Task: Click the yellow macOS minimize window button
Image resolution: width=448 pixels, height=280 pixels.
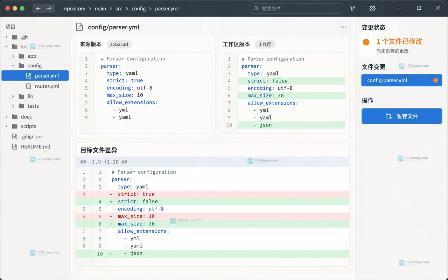Action: (x=15, y=8)
